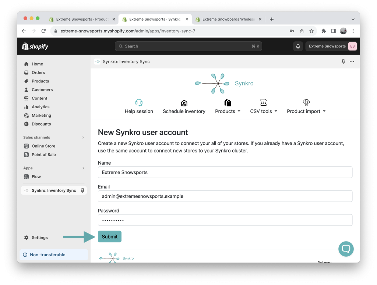Viewport: 377px width, 285px height.
Task: Click the site lock icon in address bar
Action: coord(56,31)
